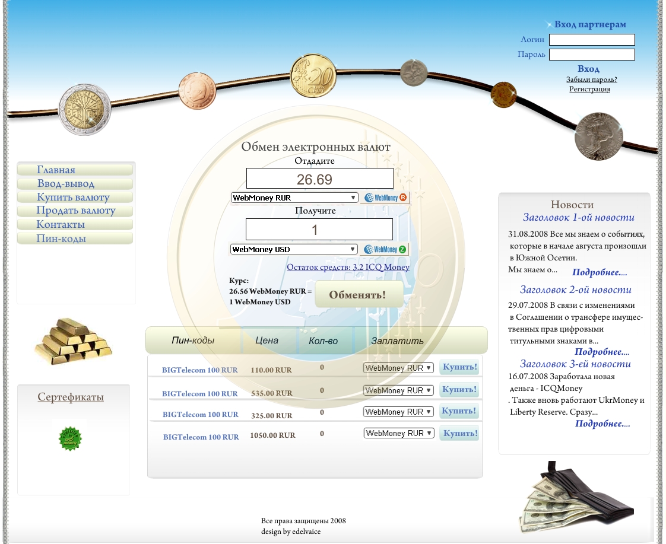
Task: Click the design by edelvaice footer text
Action: [x=291, y=532]
